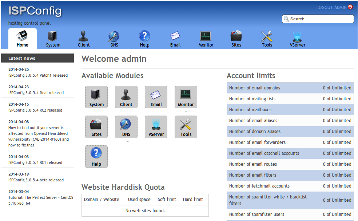Open the Perfect Server CentOS tutorial news
This screenshot has width=358, height=221.
(x=41, y=200)
